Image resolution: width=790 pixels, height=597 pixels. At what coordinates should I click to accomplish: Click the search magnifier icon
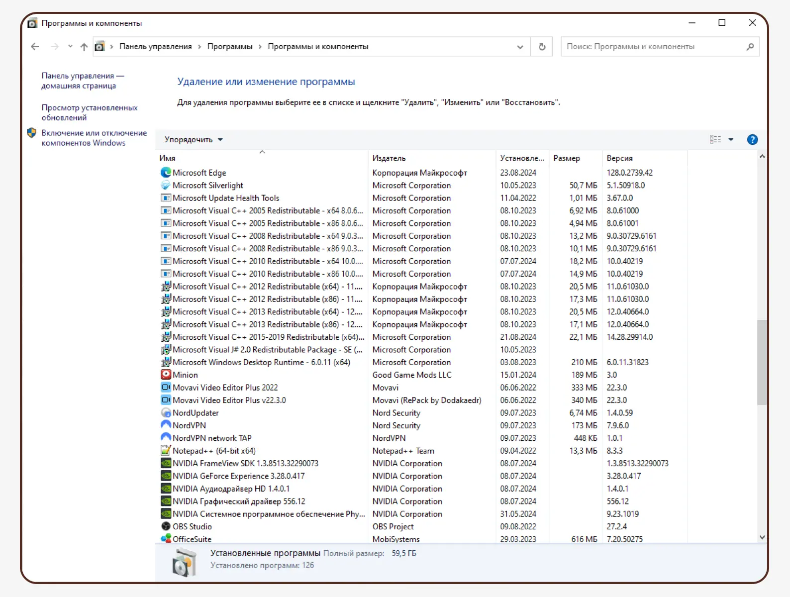750,47
